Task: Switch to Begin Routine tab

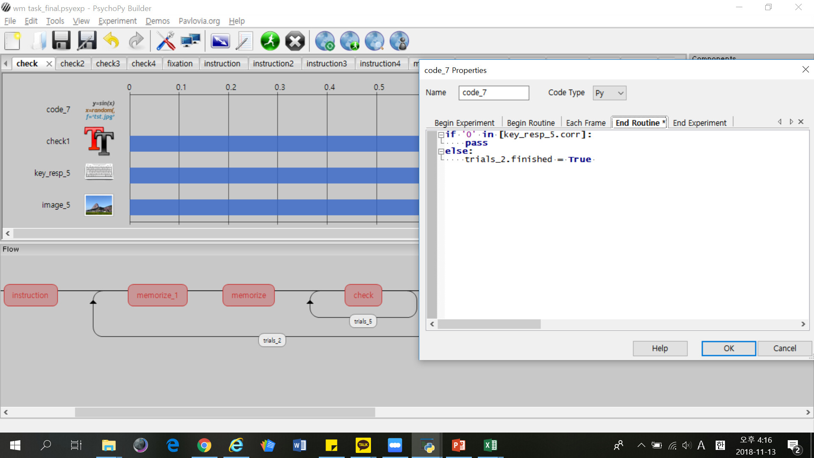Action: pos(530,123)
